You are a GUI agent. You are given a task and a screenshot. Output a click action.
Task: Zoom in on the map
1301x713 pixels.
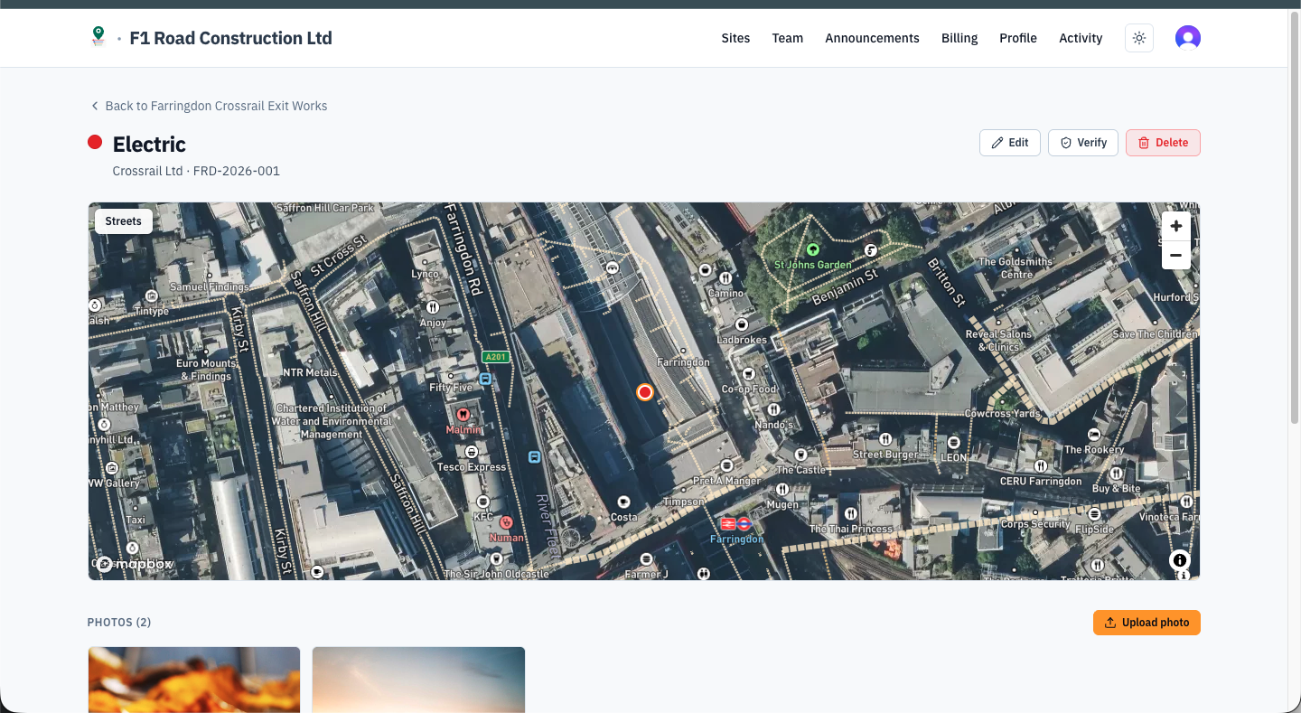(x=1175, y=226)
